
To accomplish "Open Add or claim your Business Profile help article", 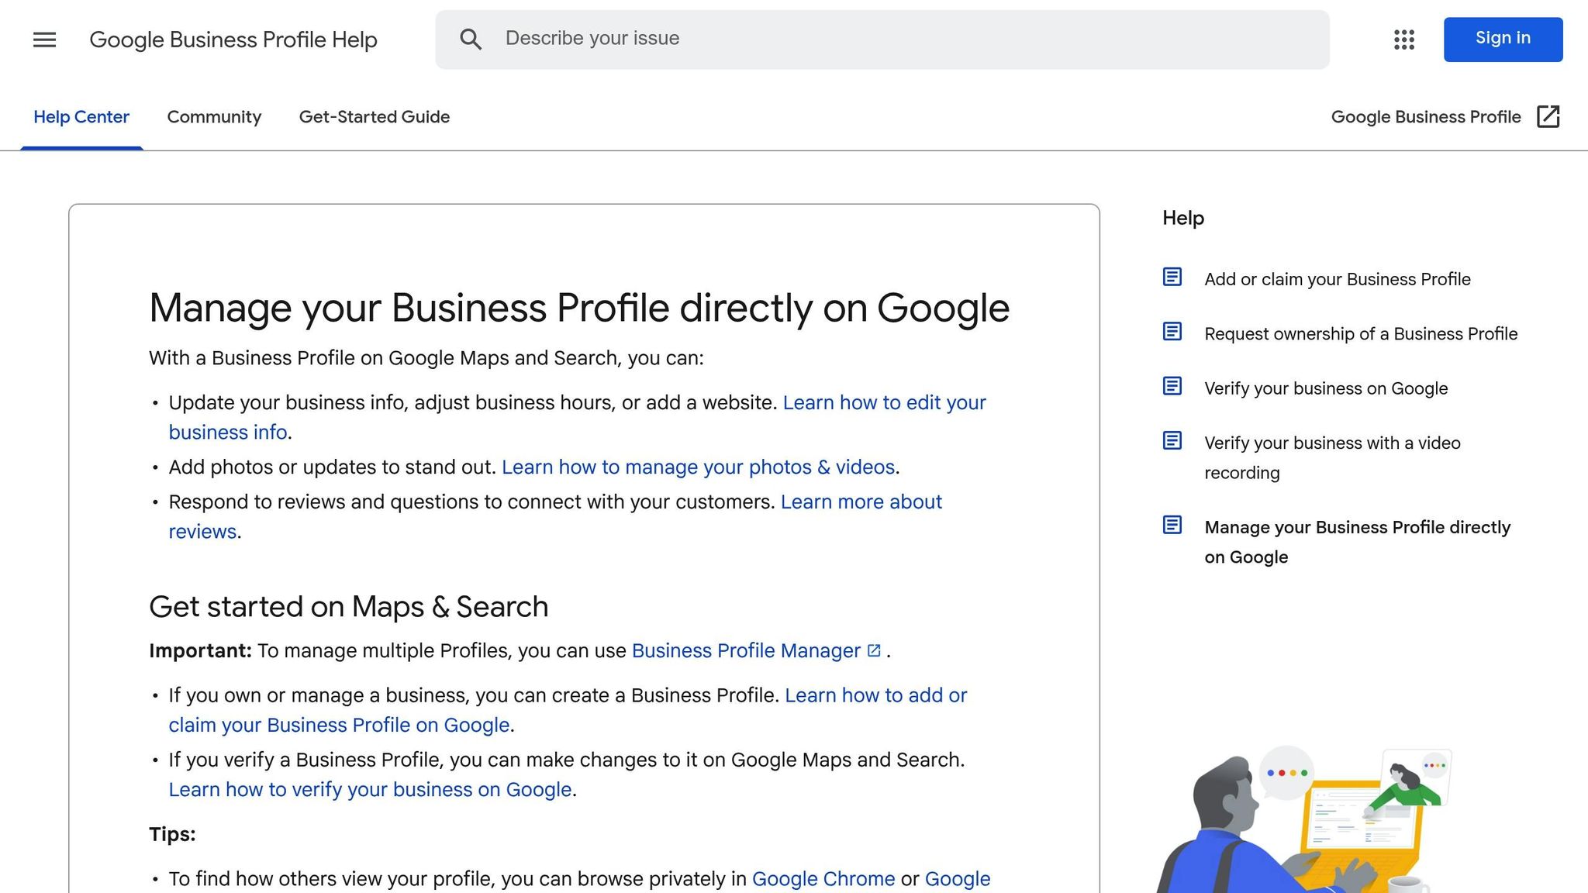I will pos(1337,279).
